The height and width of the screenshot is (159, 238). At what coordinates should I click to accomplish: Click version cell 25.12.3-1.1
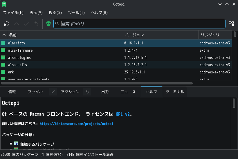[134, 72]
